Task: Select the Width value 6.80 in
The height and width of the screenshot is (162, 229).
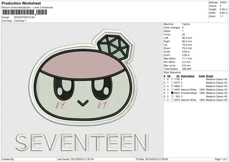Action: (223, 13)
